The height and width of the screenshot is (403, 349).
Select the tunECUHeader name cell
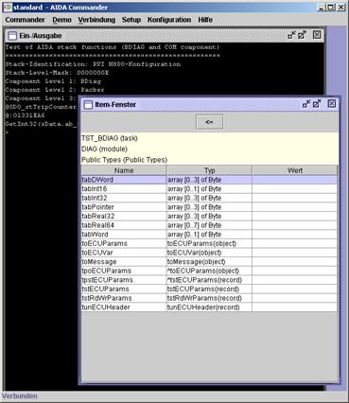[x=124, y=307]
